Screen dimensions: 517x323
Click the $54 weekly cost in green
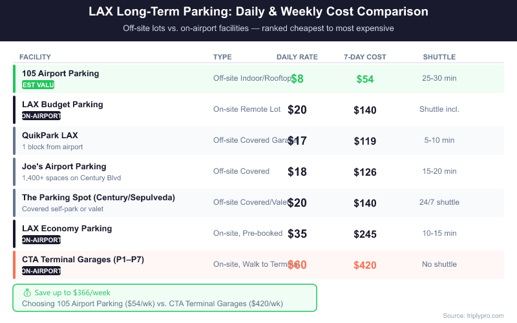(x=365, y=79)
